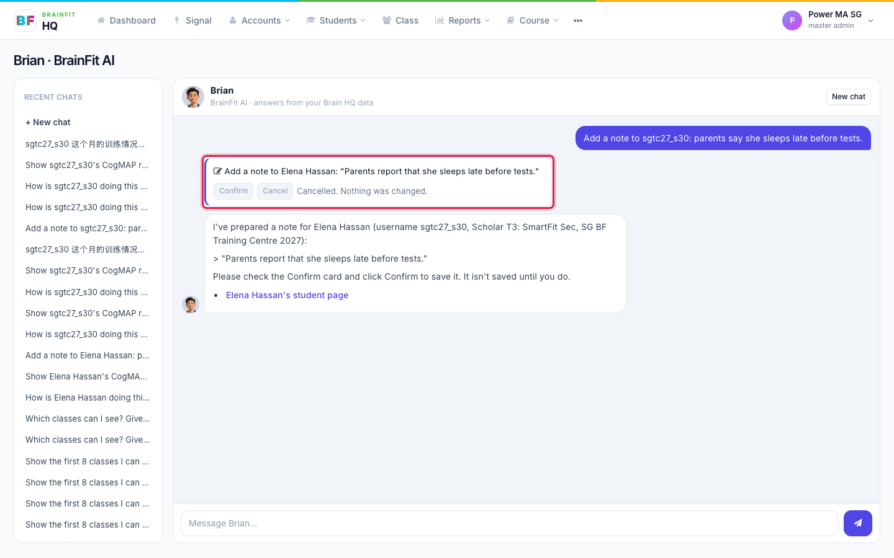894x558 pixels.
Task: Expand the user profile chevron
Action: (x=870, y=20)
